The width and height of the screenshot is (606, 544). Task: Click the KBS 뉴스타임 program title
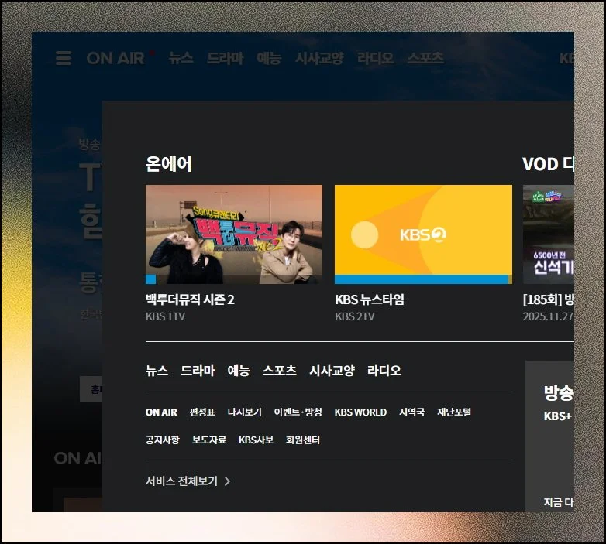370,299
